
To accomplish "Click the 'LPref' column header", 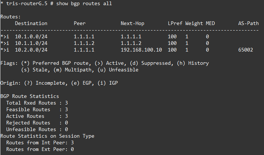I will pyautogui.click(x=175, y=24).
